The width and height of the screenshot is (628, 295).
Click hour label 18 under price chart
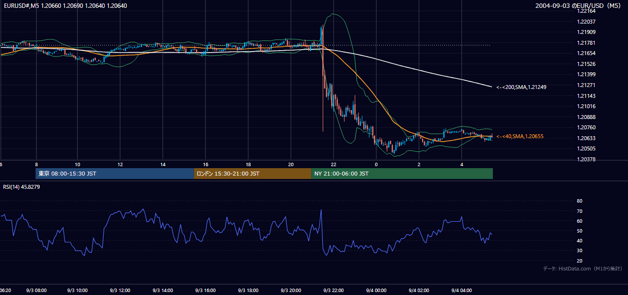point(249,164)
